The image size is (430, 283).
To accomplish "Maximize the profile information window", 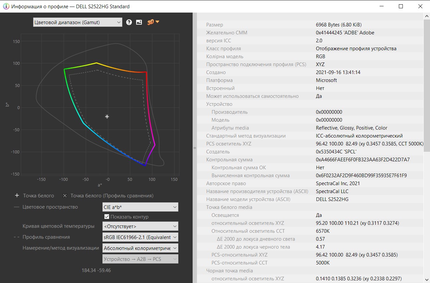I will point(401,6).
